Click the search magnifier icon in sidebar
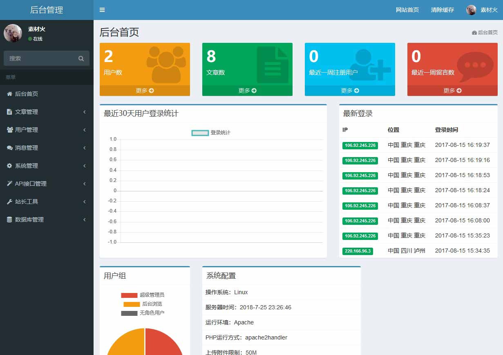This screenshot has height=355, width=503. click(81, 58)
